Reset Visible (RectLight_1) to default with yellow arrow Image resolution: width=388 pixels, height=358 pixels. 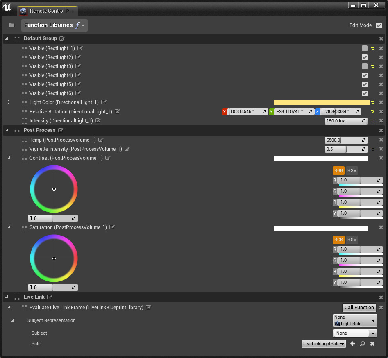tap(373, 48)
